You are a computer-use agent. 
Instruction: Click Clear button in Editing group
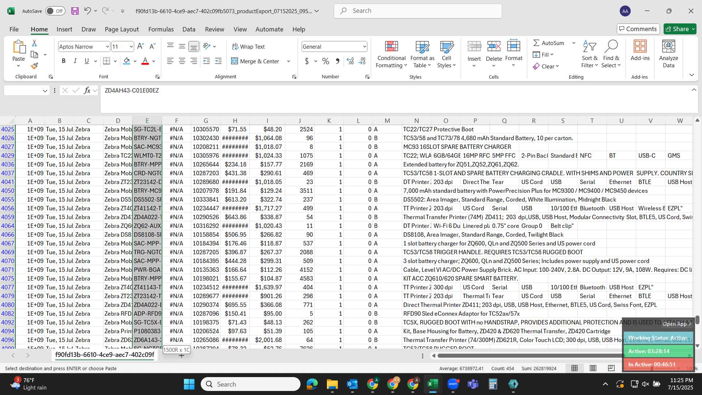pyautogui.click(x=546, y=66)
